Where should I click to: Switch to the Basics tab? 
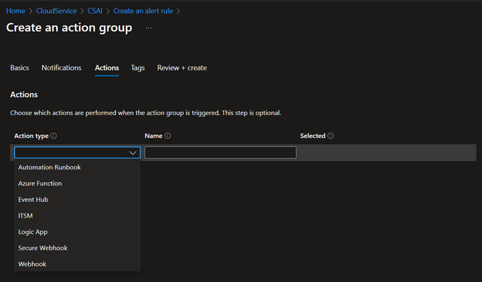(20, 68)
